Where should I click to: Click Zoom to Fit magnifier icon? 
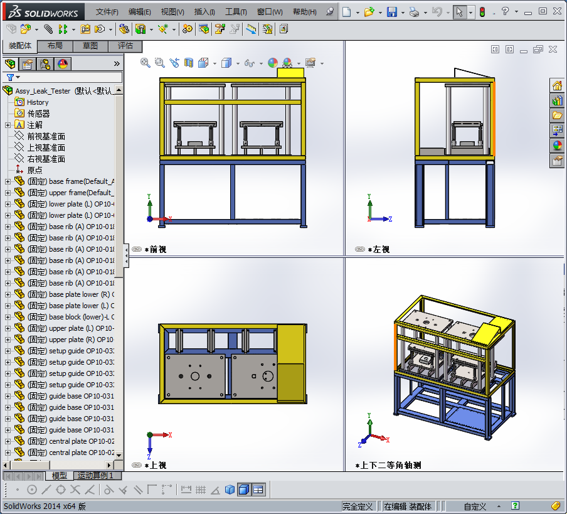pos(146,63)
